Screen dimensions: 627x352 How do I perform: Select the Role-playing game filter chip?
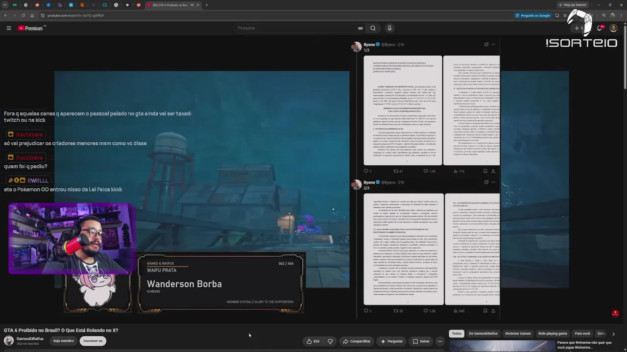click(553, 334)
